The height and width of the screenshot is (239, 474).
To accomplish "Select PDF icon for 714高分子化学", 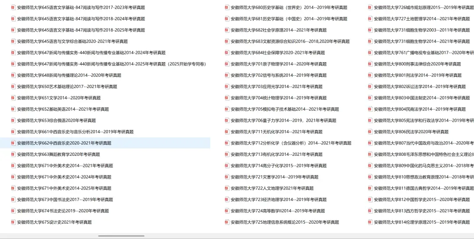I will tap(227, 165).
